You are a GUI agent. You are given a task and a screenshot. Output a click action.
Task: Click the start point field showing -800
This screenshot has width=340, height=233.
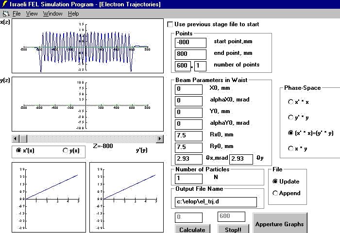pyautogui.click(x=190, y=43)
